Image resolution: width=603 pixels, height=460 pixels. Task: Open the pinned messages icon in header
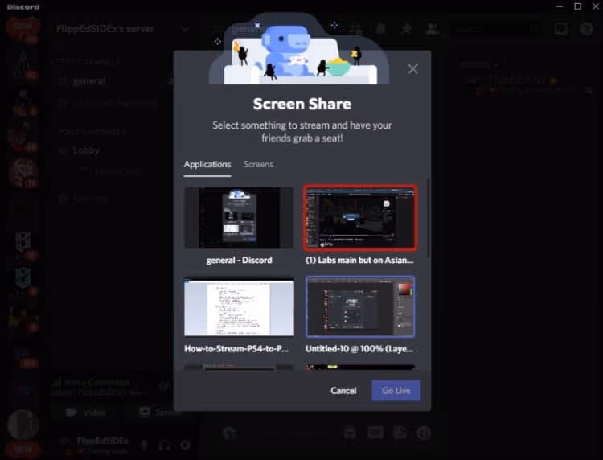tap(406, 29)
